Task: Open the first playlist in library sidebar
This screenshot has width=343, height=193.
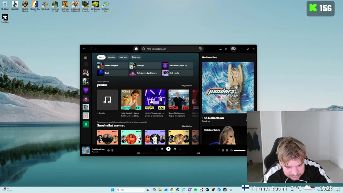Action: [x=86, y=73]
